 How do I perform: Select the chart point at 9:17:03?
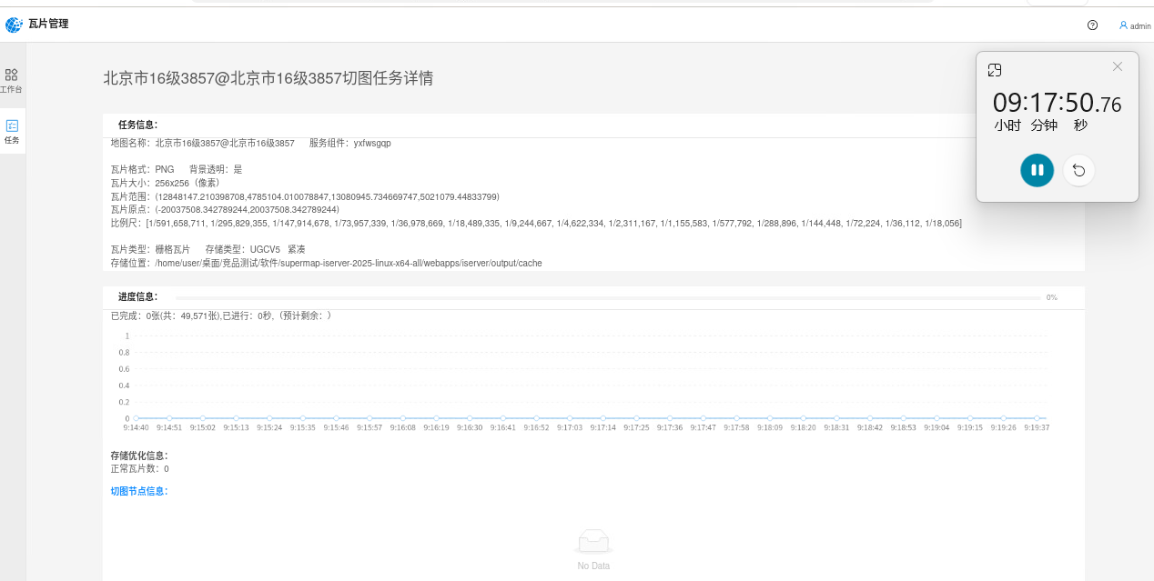570,418
